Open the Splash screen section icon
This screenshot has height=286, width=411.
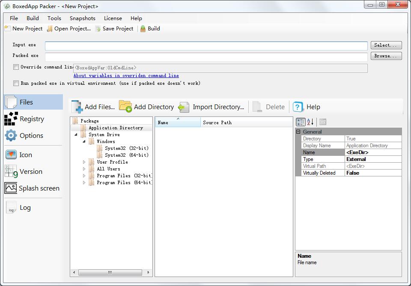(11, 188)
